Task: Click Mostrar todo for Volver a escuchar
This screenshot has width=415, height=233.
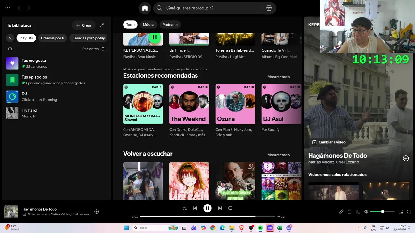Action: [x=279, y=155]
